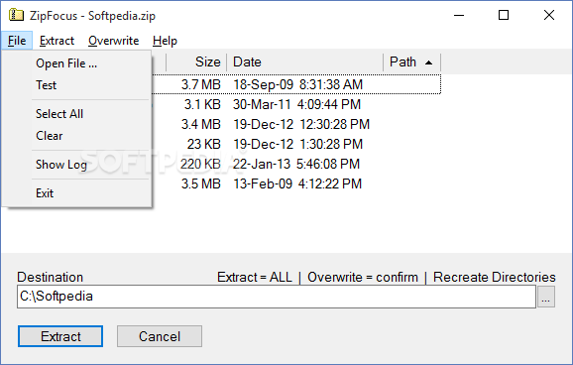Select the row dated 18-Sep-09 8:31:38 AM

coord(296,84)
